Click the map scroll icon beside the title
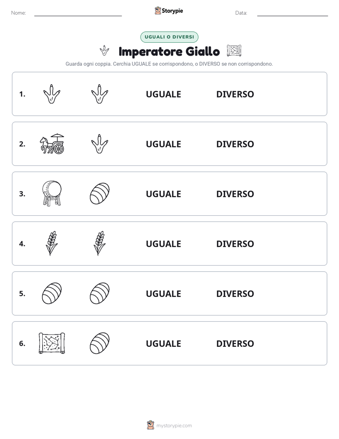This screenshot has width=339, height=439. [x=234, y=51]
